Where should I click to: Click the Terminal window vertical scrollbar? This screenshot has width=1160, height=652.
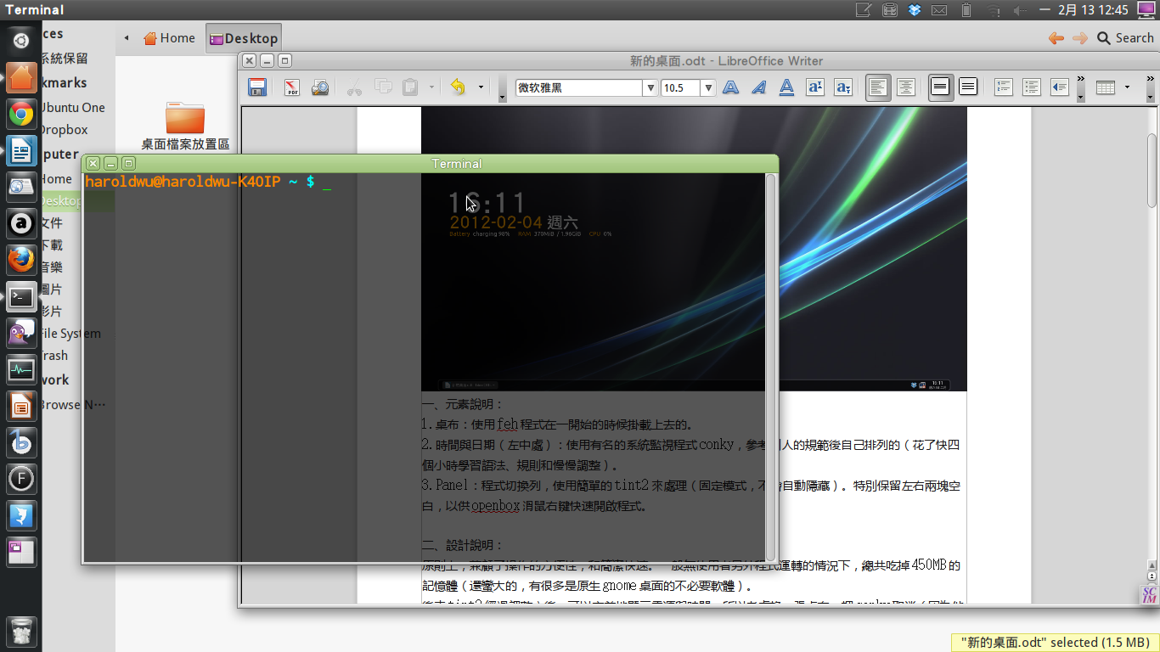click(770, 367)
